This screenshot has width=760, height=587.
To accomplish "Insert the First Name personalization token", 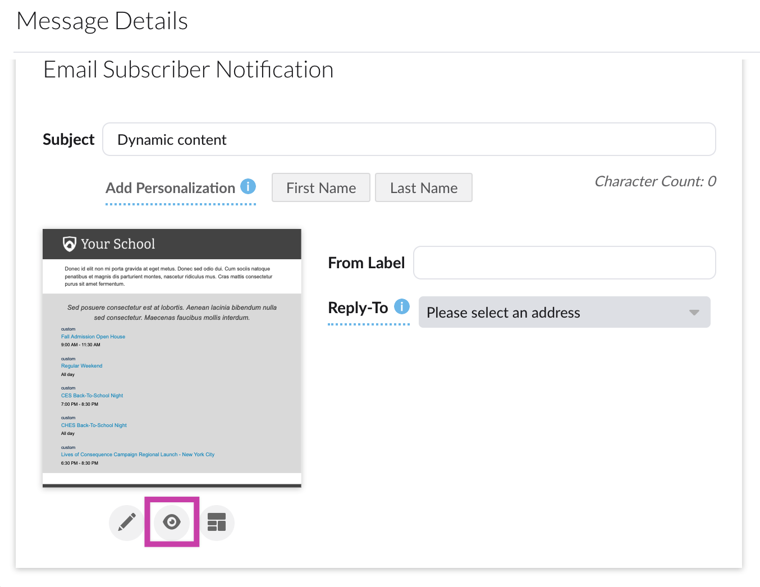I will pyautogui.click(x=321, y=187).
